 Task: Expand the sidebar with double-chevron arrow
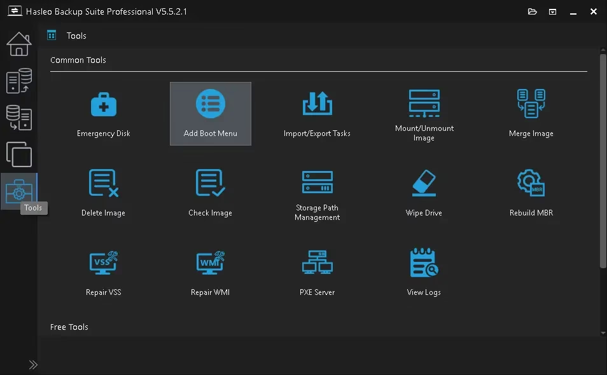click(x=33, y=365)
